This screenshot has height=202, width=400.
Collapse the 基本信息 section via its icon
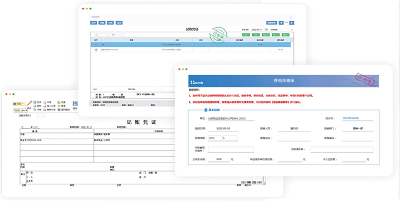(206, 110)
